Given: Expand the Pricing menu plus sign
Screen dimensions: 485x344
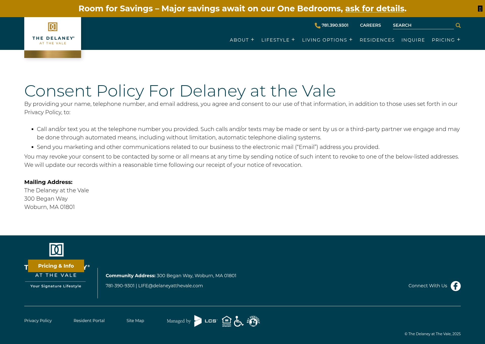Looking at the screenshot, I should click(459, 40).
